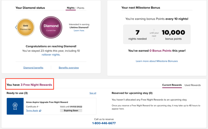Open Benefits overview link
208x129 pixels.
point(69,67)
